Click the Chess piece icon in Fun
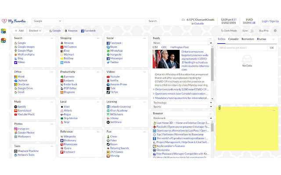This screenshot has height=175, width=281. tap(108, 136)
